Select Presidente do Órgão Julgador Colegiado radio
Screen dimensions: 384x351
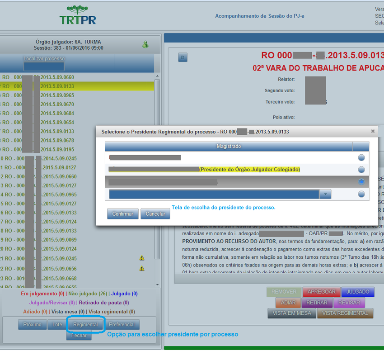[361, 170]
